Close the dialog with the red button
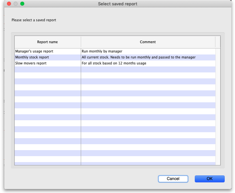This screenshot has width=235, height=193. pos(9,4)
